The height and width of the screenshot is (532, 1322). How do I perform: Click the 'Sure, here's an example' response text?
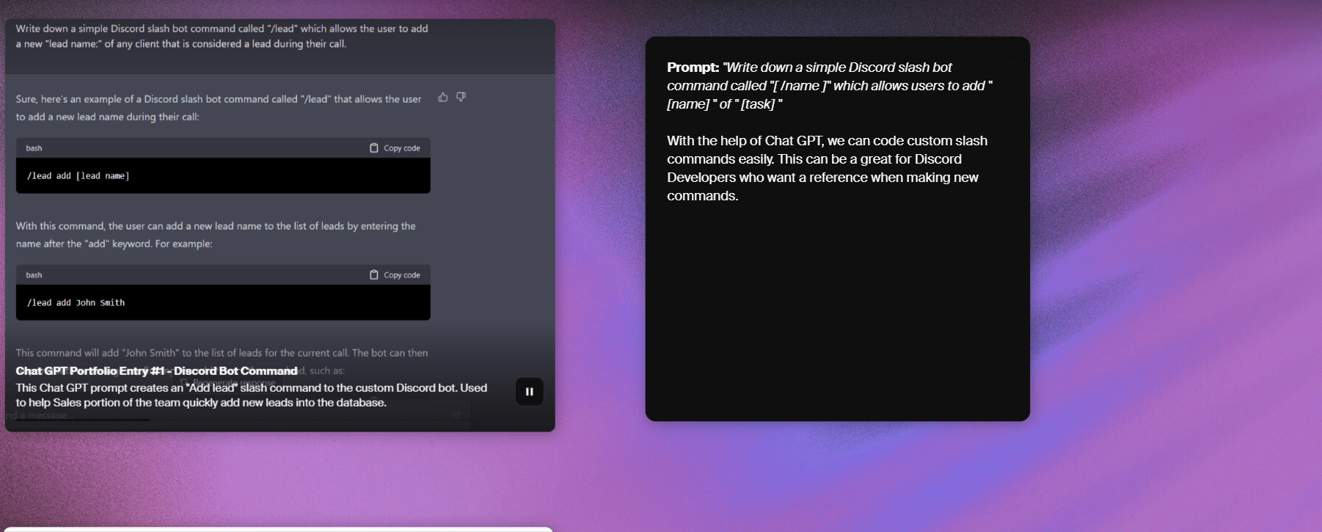click(x=219, y=108)
